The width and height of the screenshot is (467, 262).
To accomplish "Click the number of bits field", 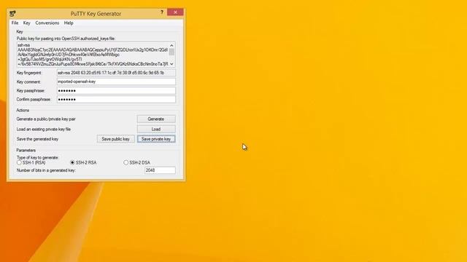I will (160, 170).
